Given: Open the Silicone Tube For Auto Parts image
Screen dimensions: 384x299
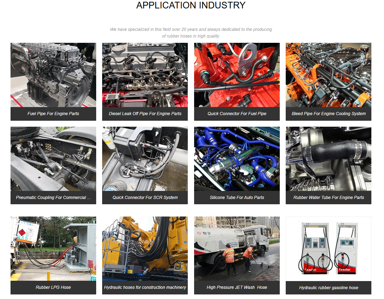Looking at the screenshot, I should point(237,159).
